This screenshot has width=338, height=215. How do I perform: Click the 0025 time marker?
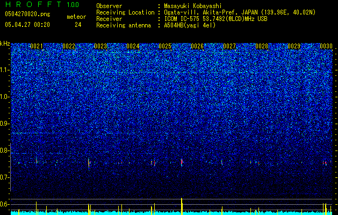165,46
